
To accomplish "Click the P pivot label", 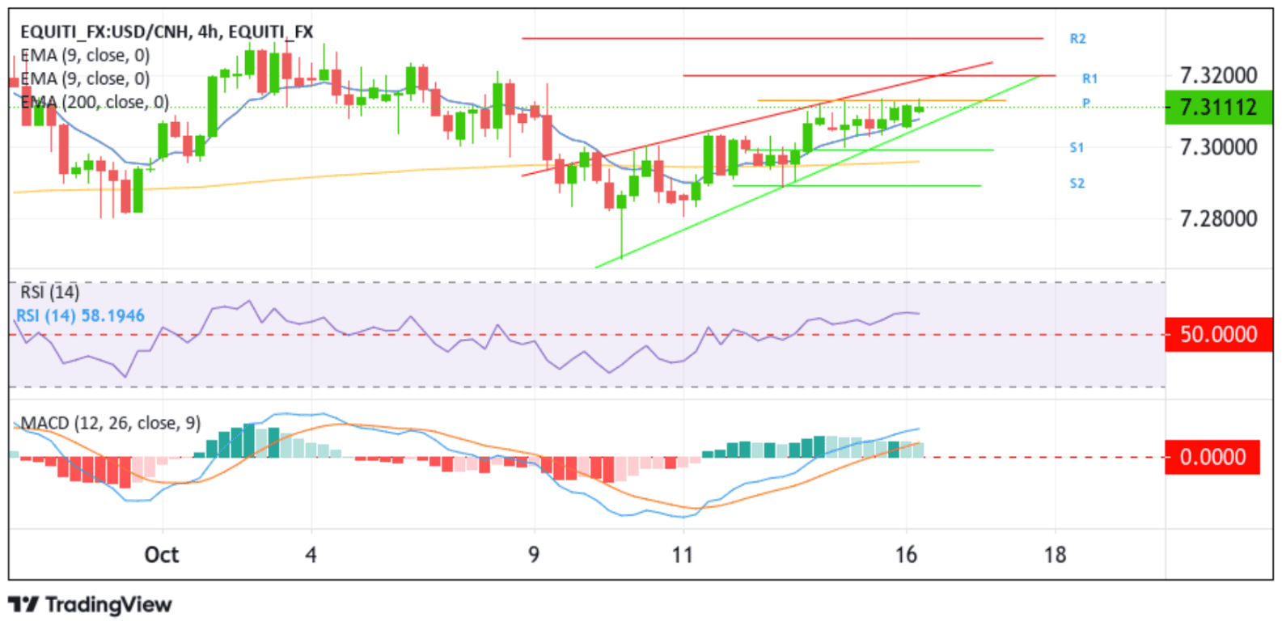I will tap(1086, 103).
